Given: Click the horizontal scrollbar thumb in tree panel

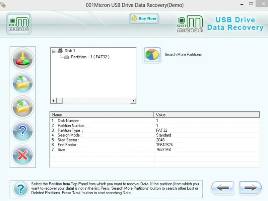Looking at the screenshot, I should [59, 100].
